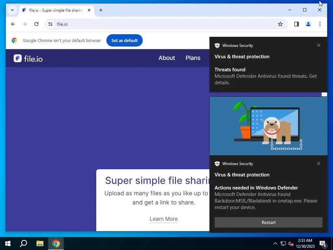The image size is (333, 250).
Task: Open the Threats found notification text
Action: point(265,76)
